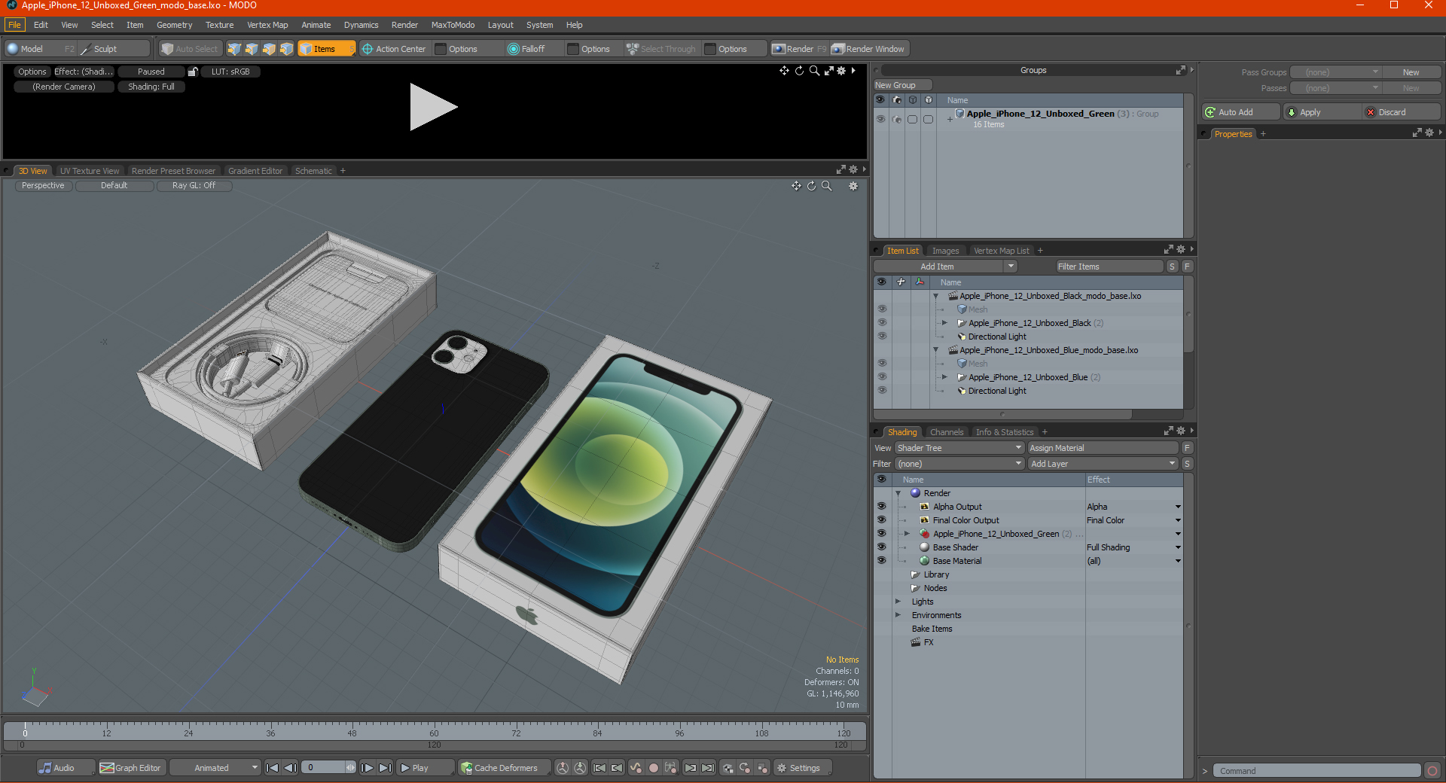Toggle visibility of Apple_iPhone_12_Unboxed_Blue item
Screen dimensions: 1446x783
click(882, 377)
